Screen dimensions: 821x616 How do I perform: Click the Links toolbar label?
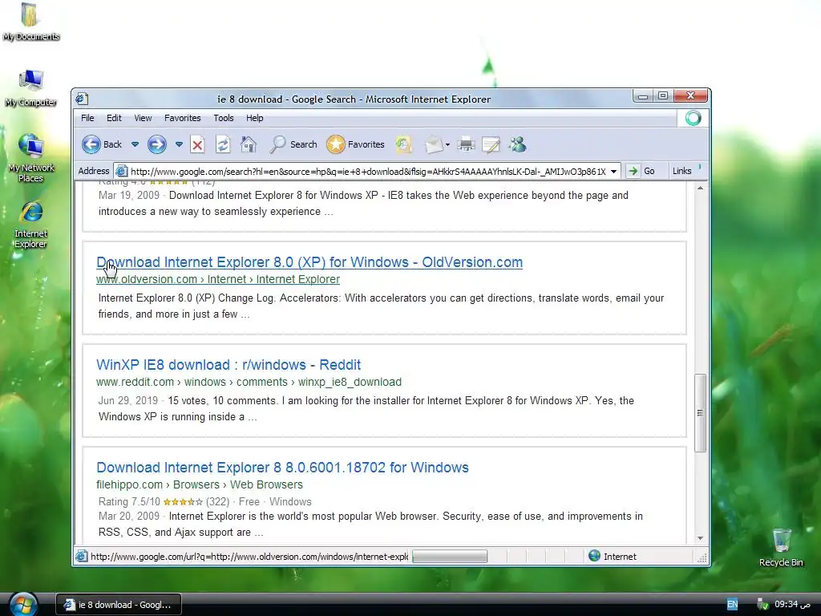681,171
